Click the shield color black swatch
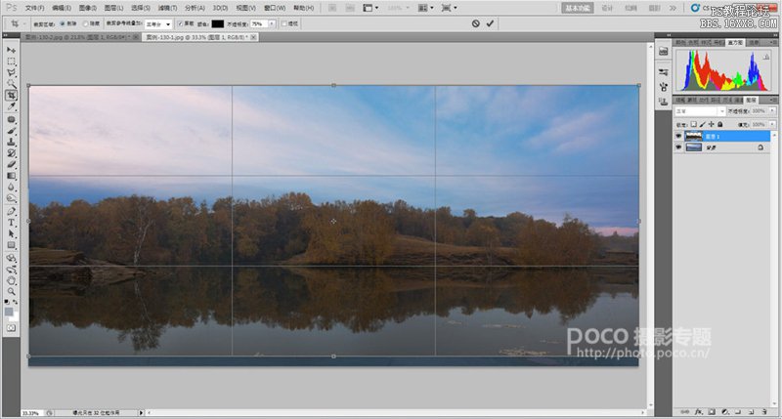Viewport: 782px width, 419px height. [x=217, y=23]
